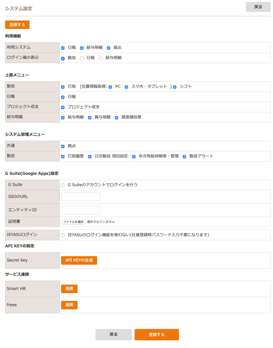Toggle off PC location tracking checkbox
Screen dimensions: 273x348
point(110,87)
